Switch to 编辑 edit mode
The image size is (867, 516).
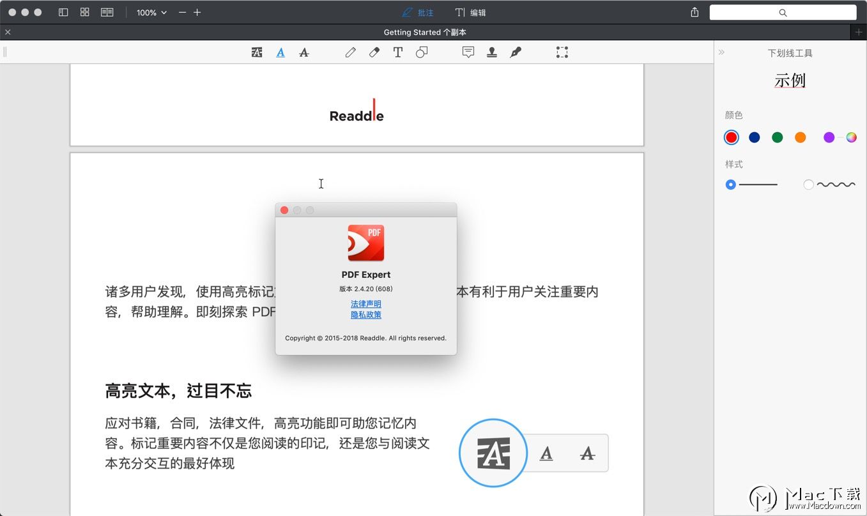pyautogui.click(x=470, y=12)
